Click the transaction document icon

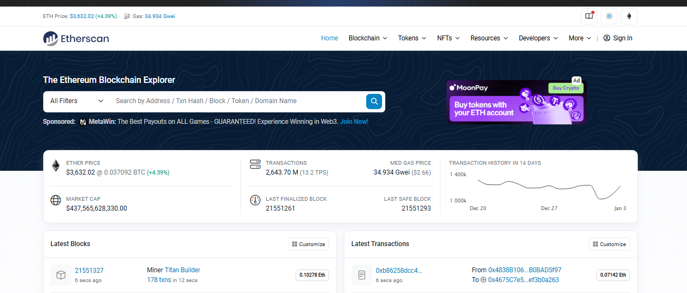point(362,275)
